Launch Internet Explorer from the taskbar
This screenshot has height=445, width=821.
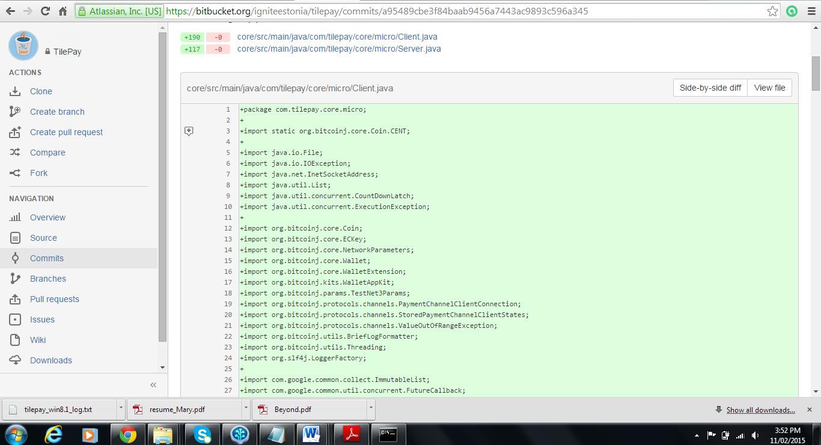pos(54,434)
